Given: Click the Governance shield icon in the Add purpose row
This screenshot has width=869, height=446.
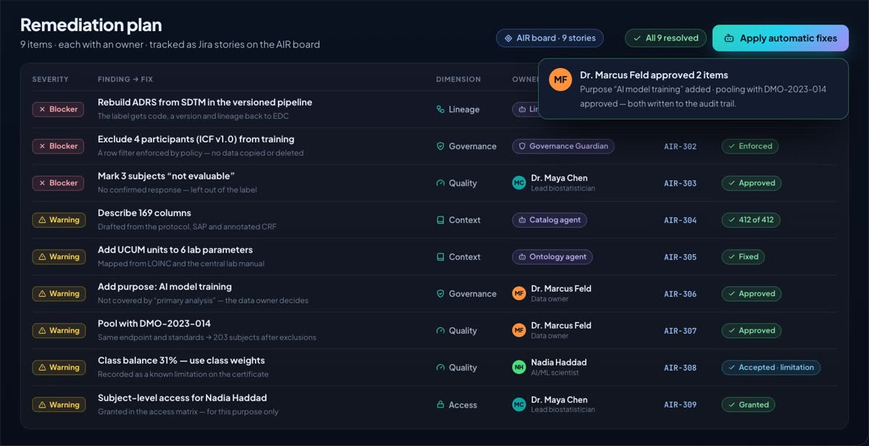Looking at the screenshot, I should click(440, 294).
